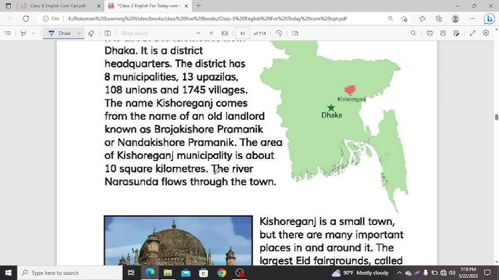Open the table of contents sidebar
499x280 pixels.
click(7, 33)
